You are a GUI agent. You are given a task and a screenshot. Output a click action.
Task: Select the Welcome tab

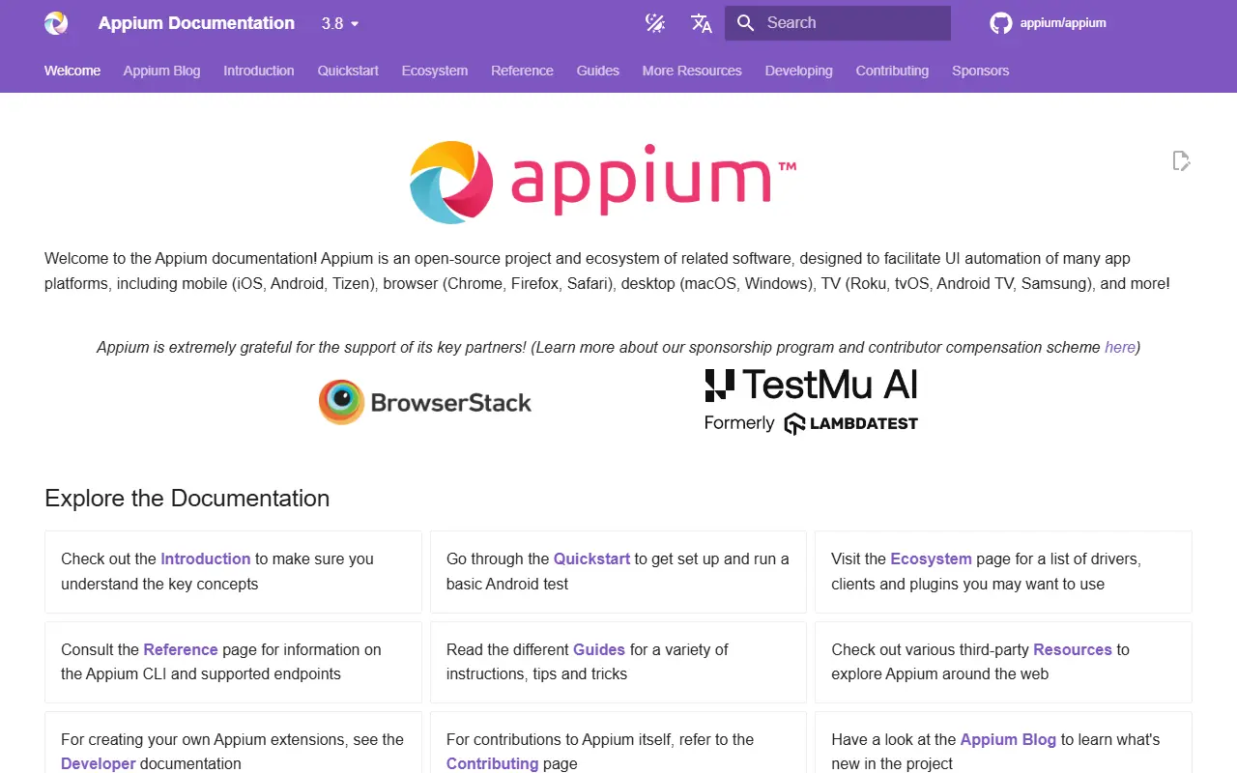click(72, 71)
